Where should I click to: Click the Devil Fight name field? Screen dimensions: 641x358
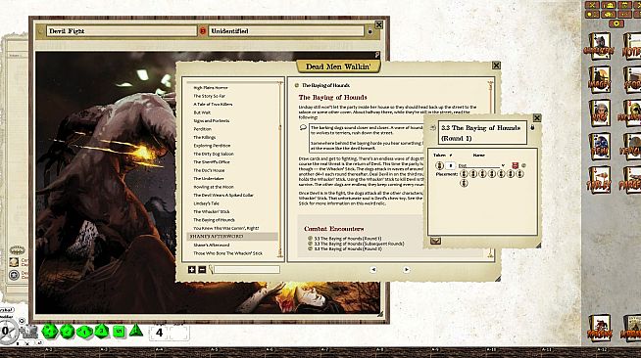(x=122, y=31)
